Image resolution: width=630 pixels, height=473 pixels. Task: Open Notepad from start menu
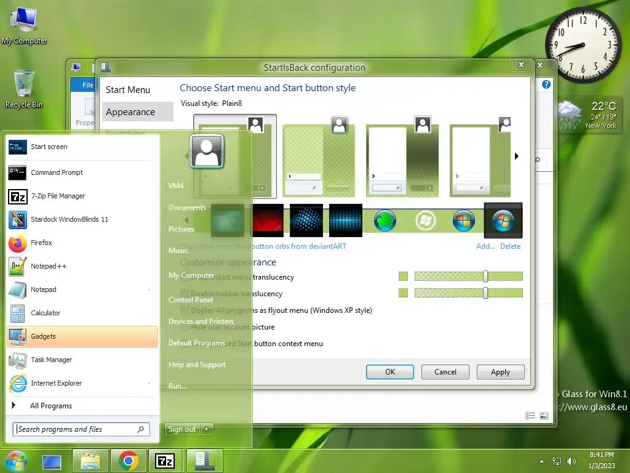(x=82, y=289)
